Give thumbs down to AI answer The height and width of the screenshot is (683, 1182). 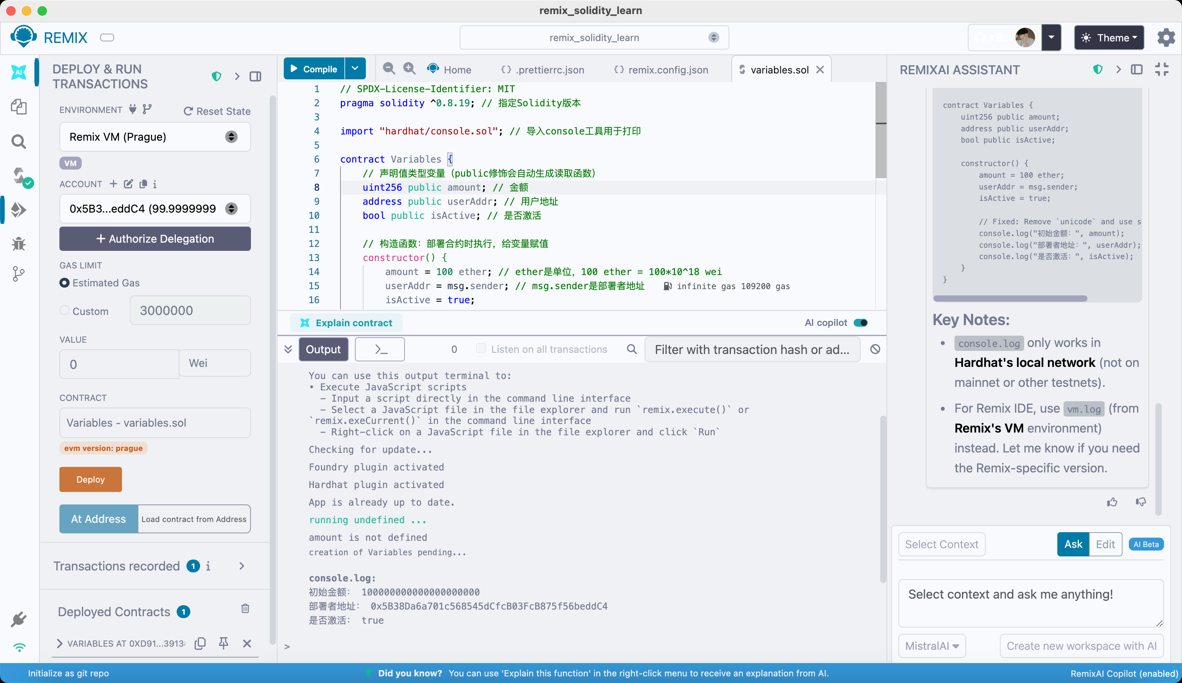(1141, 502)
